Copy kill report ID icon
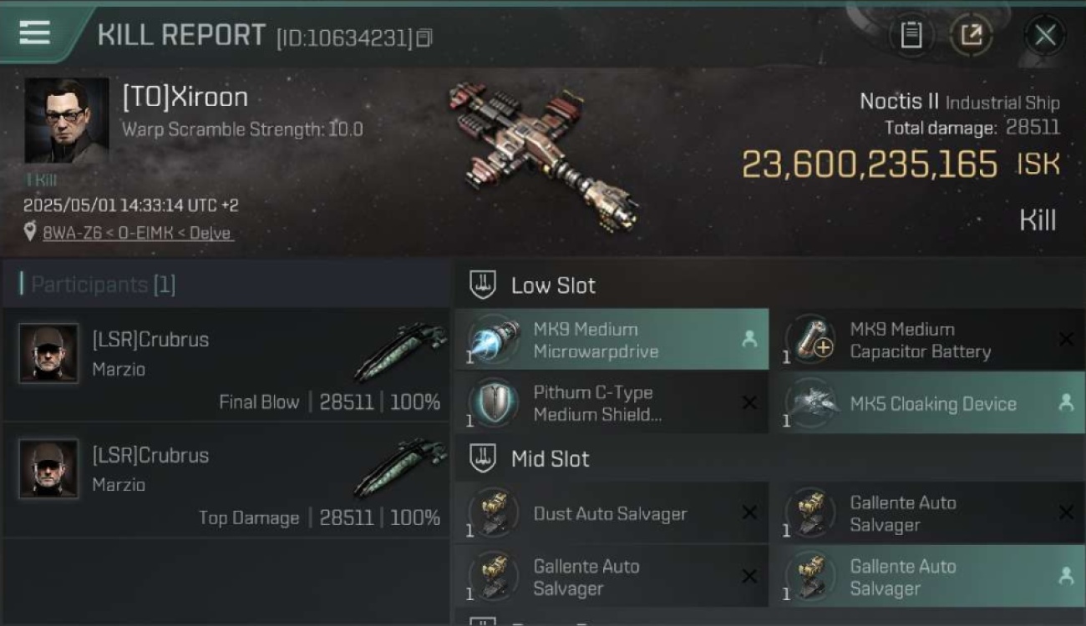Screen dimensions: 1086x626 tap(424, 38)
